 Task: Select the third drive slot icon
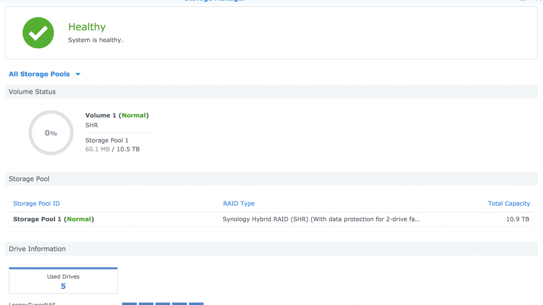[x=163, y=304]
